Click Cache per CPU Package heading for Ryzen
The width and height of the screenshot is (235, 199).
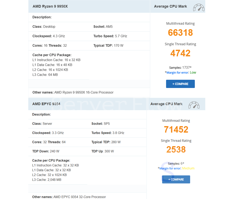[x=52, y=55]
